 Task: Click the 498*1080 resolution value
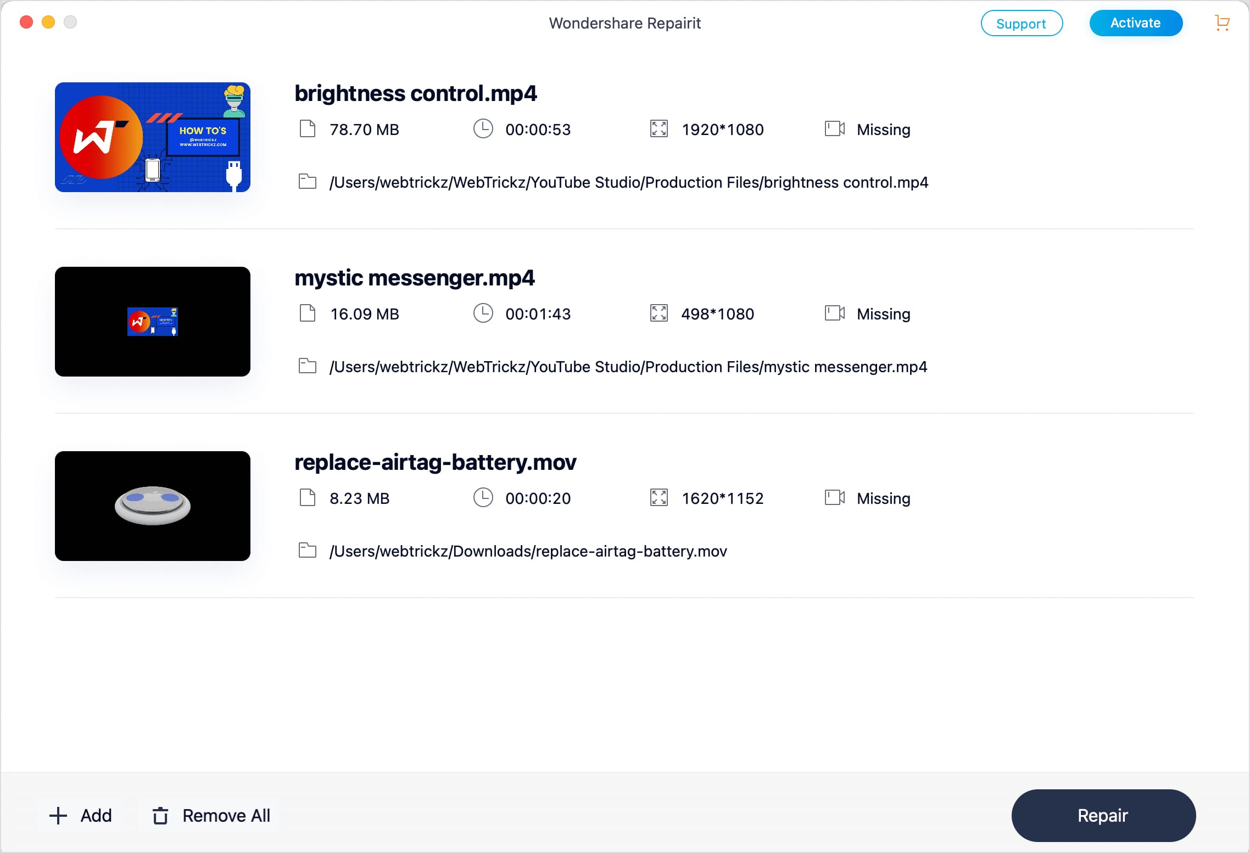pos(718,314)
